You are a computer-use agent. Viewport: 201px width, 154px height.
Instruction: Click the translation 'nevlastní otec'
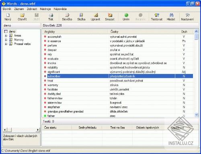[x=119, y=107]
